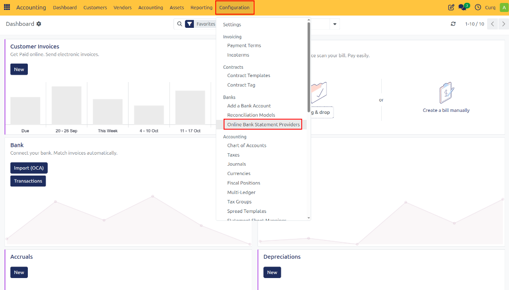Open the Assets menu
Image resolution: width=509 pixels, height=290 pixels.
(176, 7)
